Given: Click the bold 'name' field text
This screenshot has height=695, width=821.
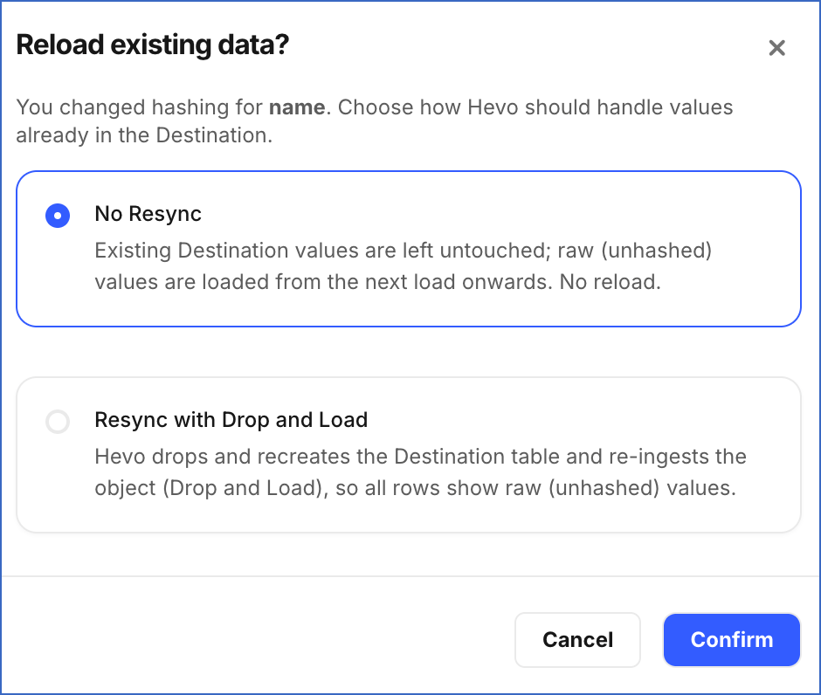Looking at the screenshot, I should tap(297, 107).
